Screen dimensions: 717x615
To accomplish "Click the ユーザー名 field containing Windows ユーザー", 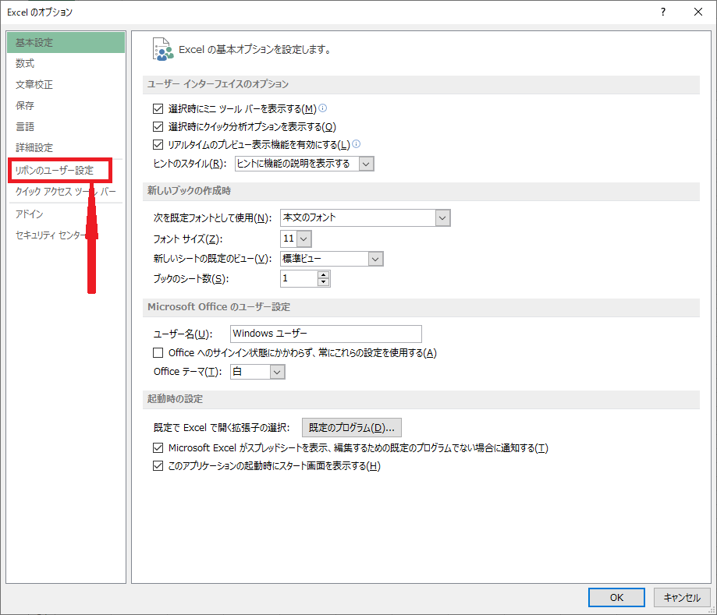I will pos(326,334).
